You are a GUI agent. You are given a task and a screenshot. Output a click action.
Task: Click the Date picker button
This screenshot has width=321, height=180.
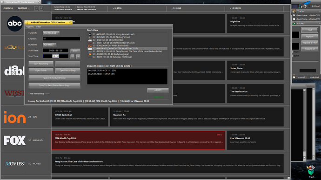tap(75, 51)
